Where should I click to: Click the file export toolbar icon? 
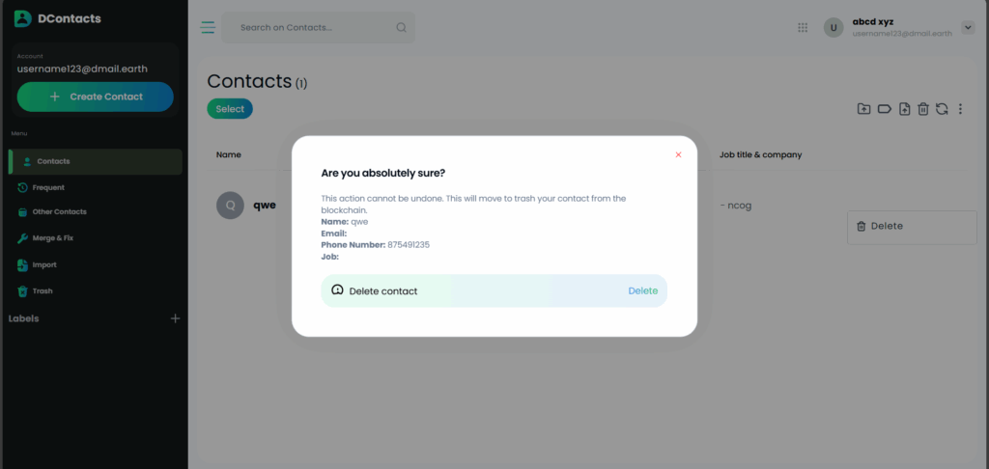coord(904,109)
